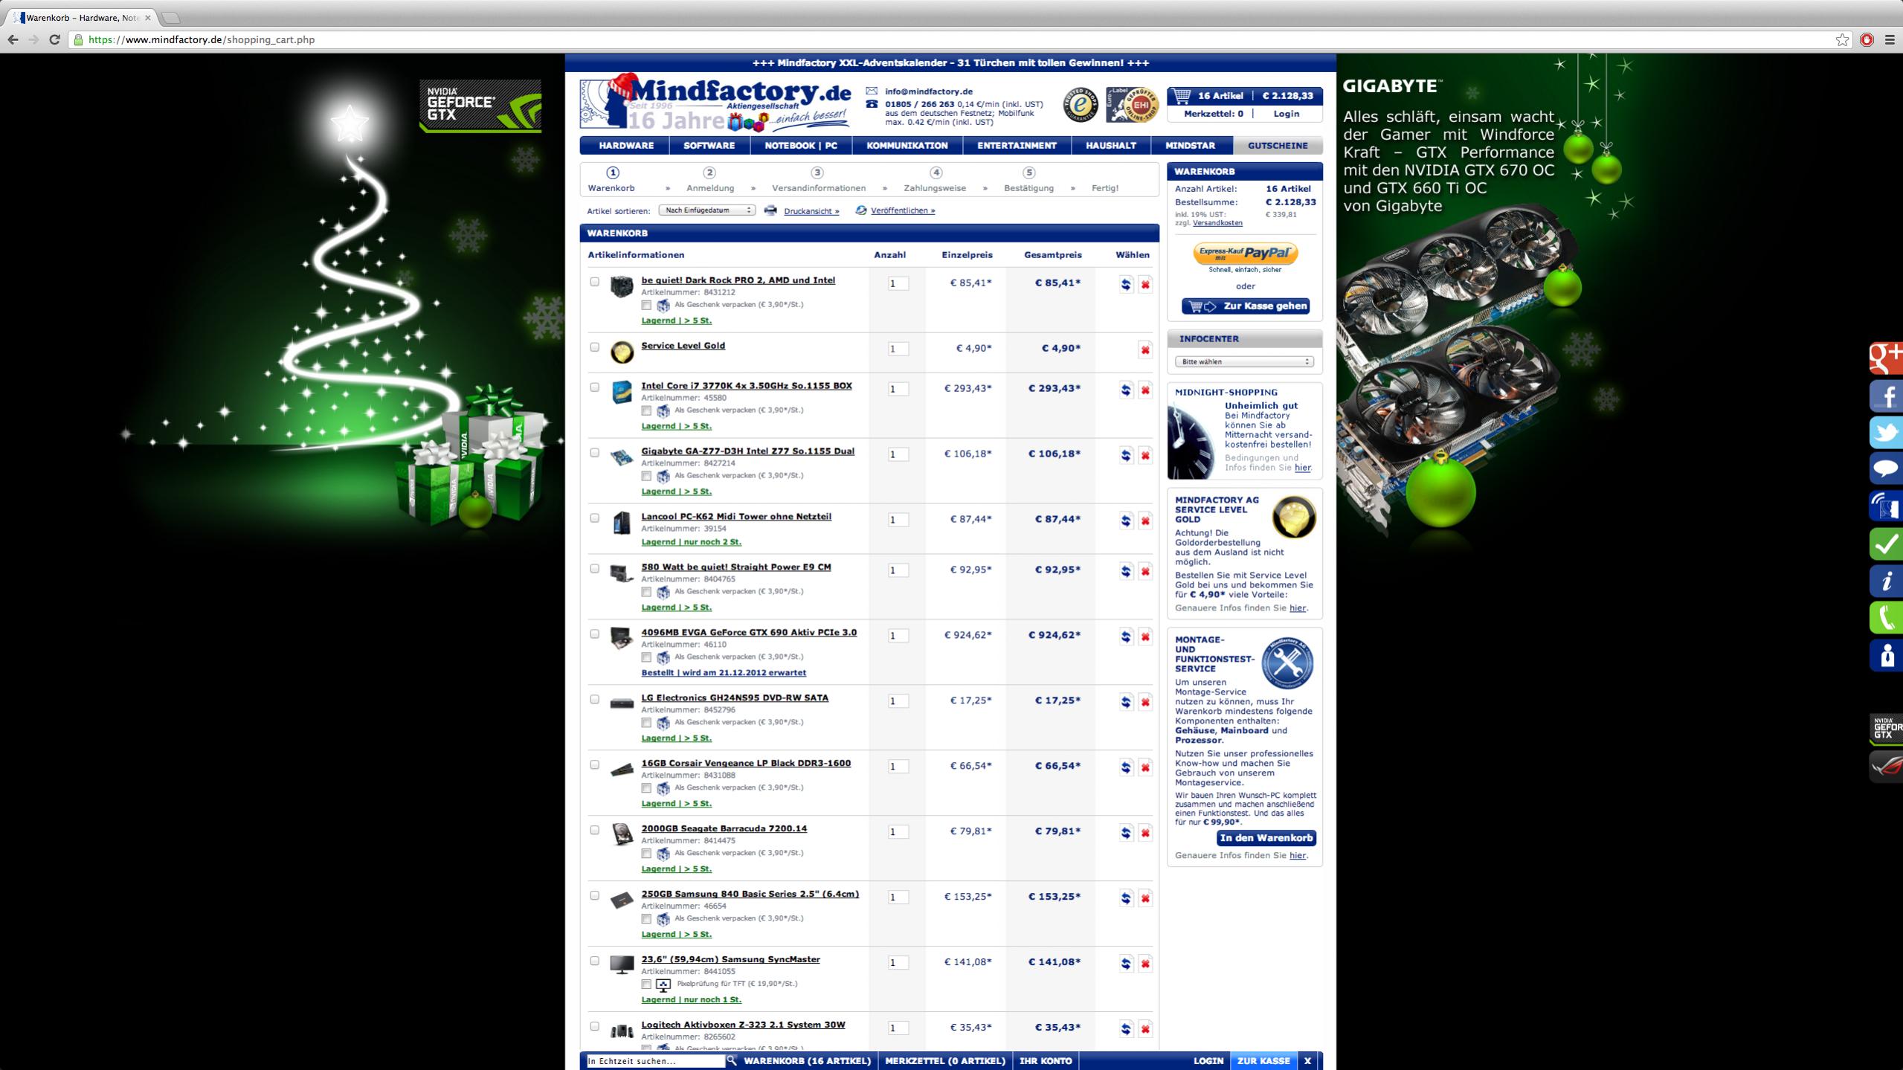The height and width of the screenshot is (1070, 1903).
Task: Refresh quantity for Samsung SyncMaster monitor
Action: pos(1126,964)
